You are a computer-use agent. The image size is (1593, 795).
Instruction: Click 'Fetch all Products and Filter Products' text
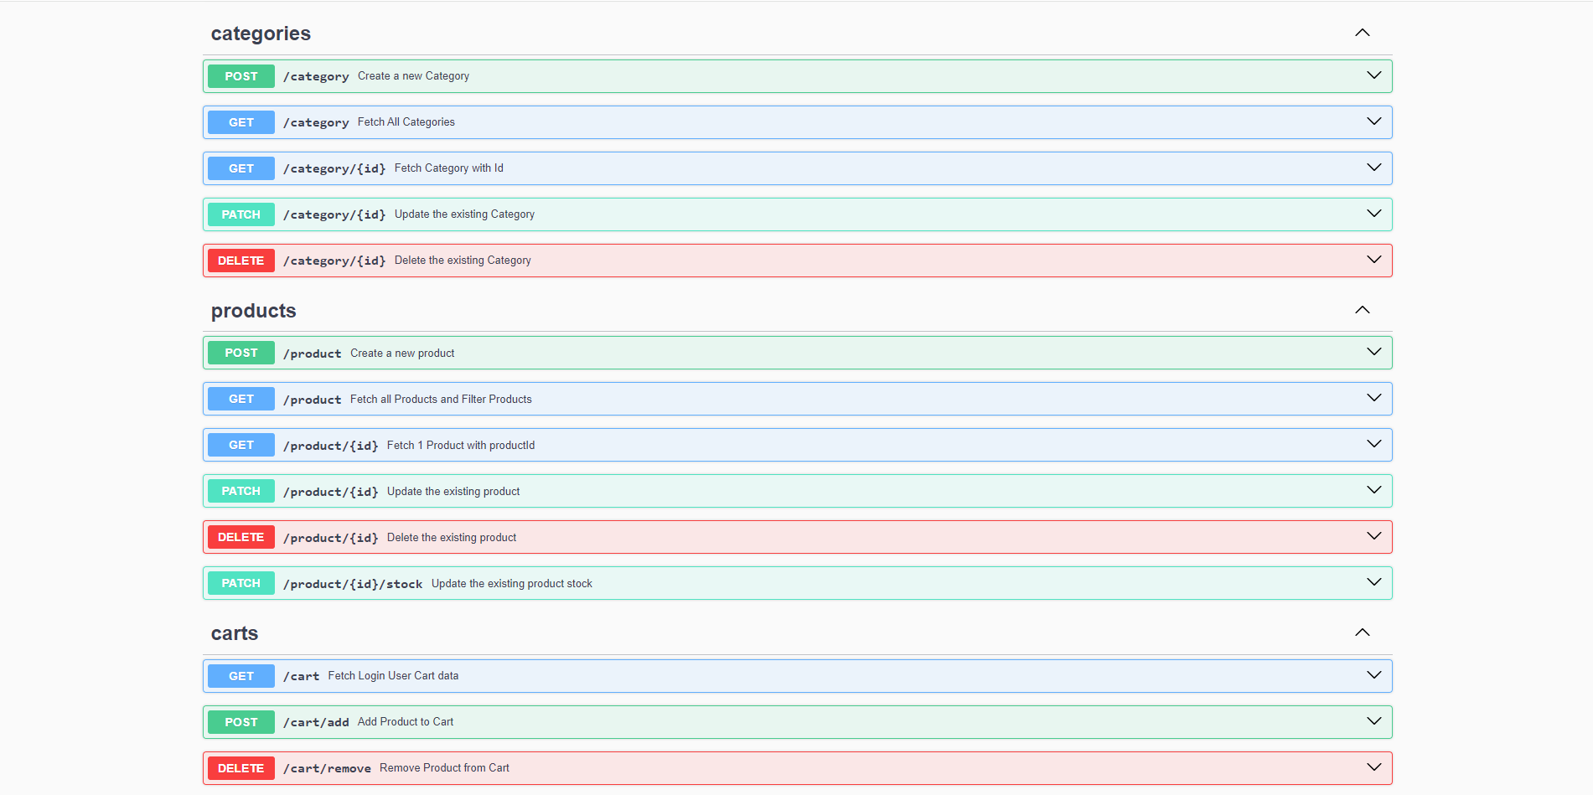[x=441, y=399]
